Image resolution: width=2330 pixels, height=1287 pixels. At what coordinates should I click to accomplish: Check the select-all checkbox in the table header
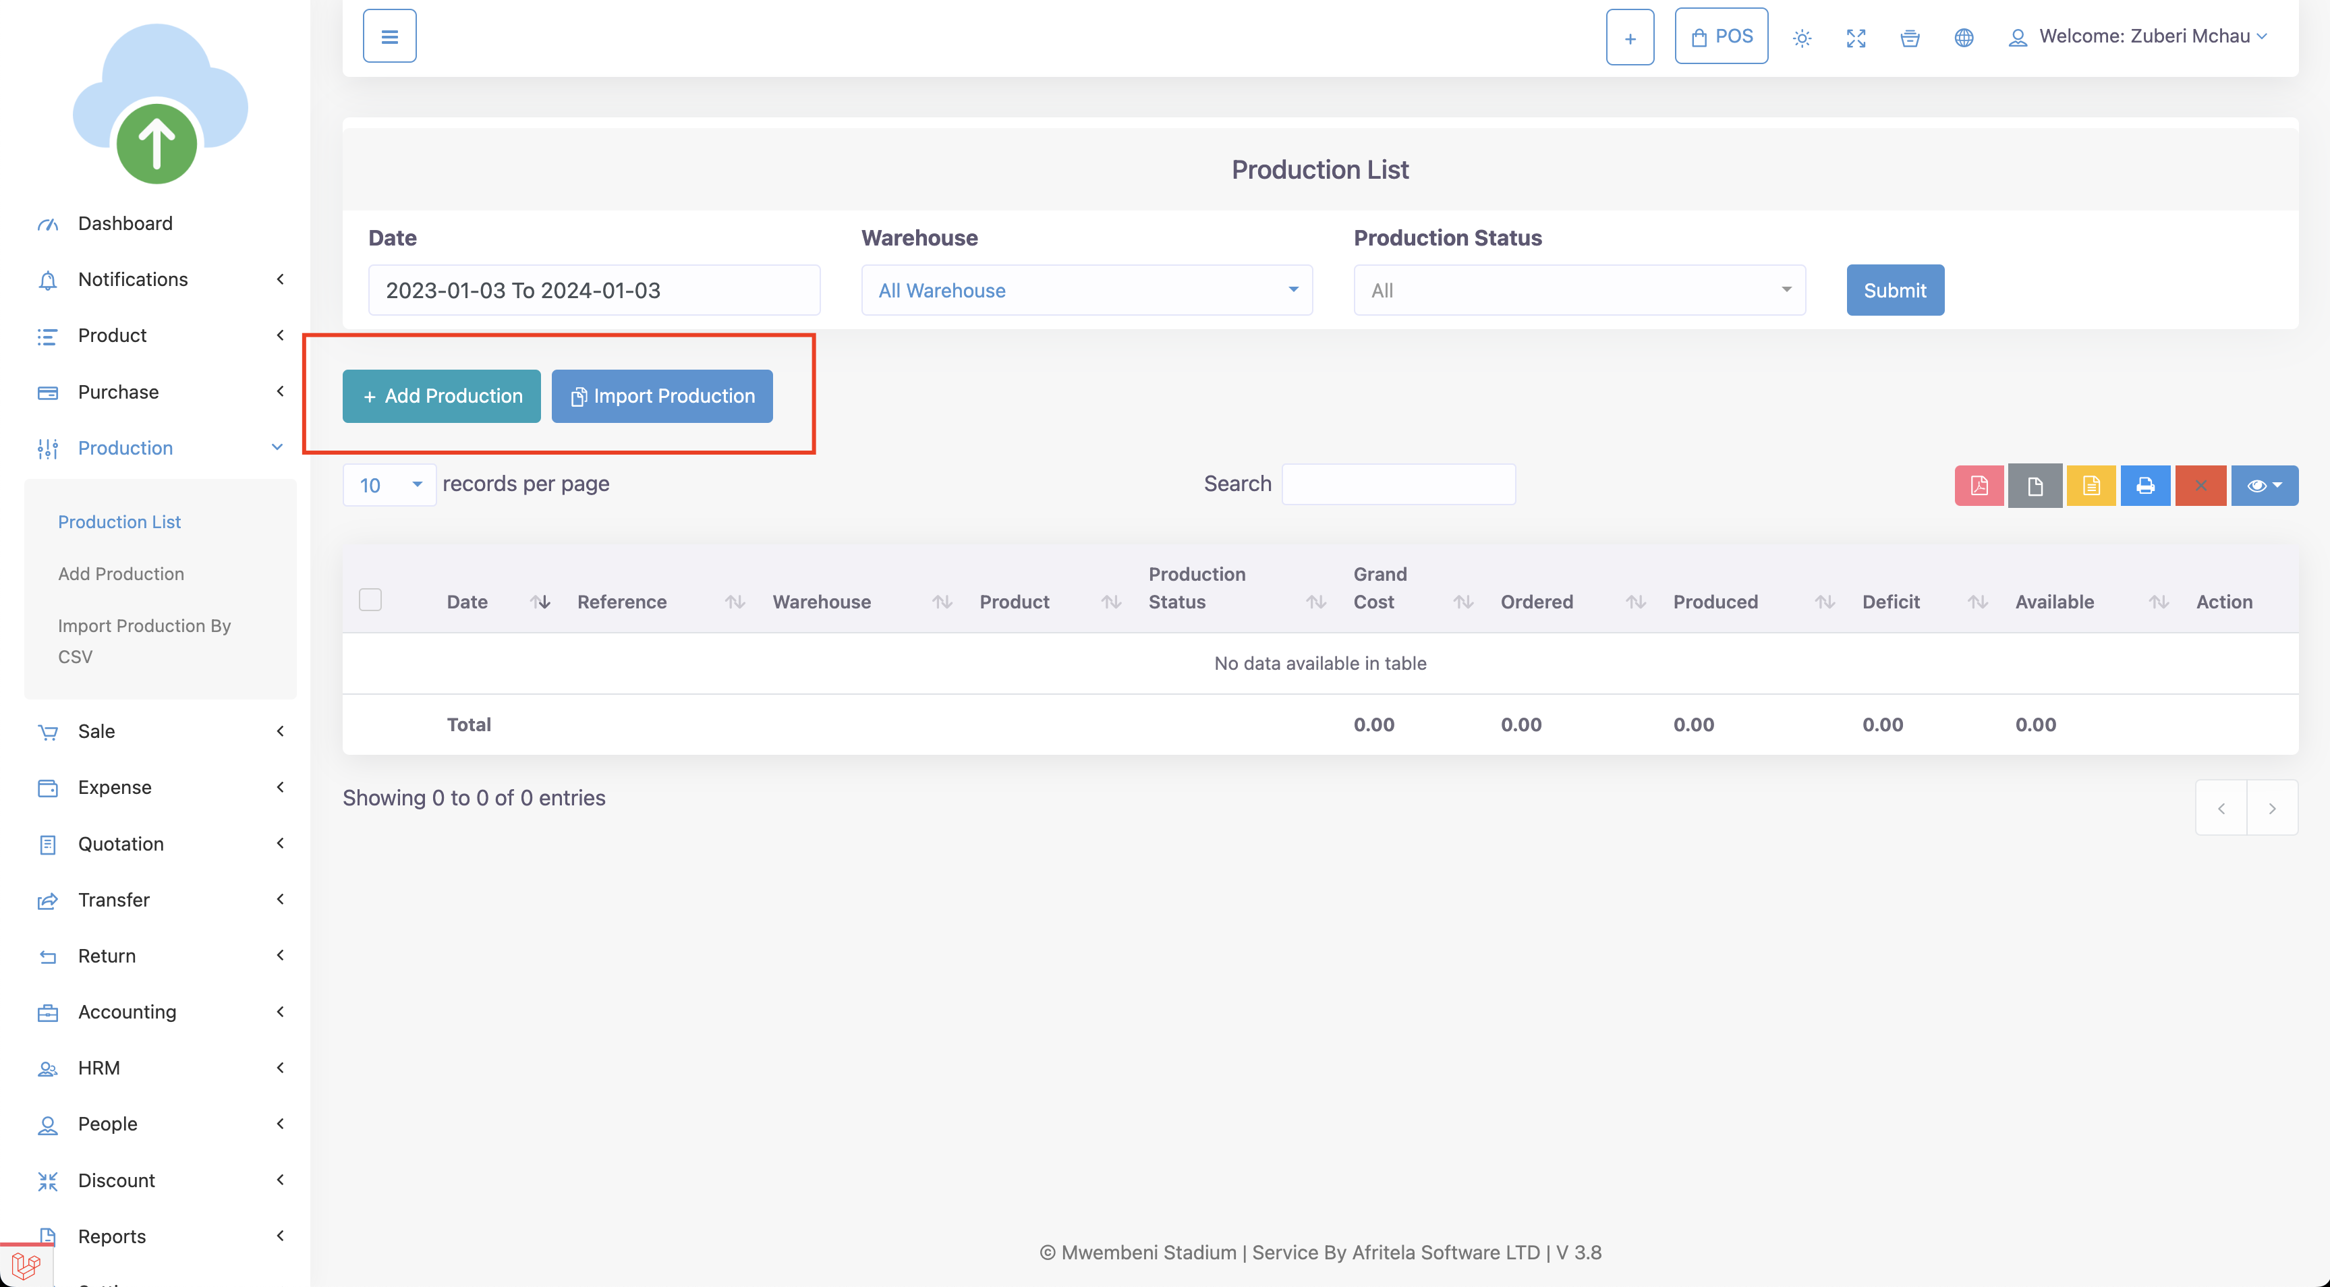[x=370, y=600]
